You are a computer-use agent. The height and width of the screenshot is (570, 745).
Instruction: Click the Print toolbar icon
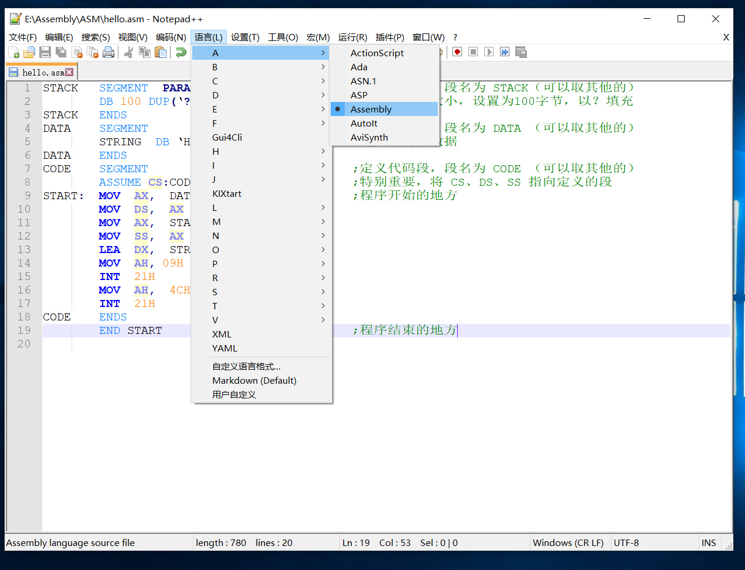click(108, 53)
